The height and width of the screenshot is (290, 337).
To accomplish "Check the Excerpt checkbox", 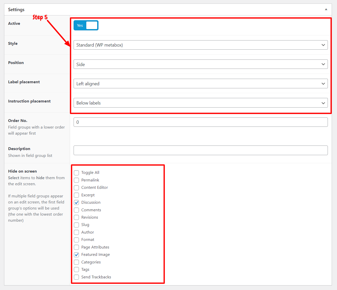I will [76, 195].
